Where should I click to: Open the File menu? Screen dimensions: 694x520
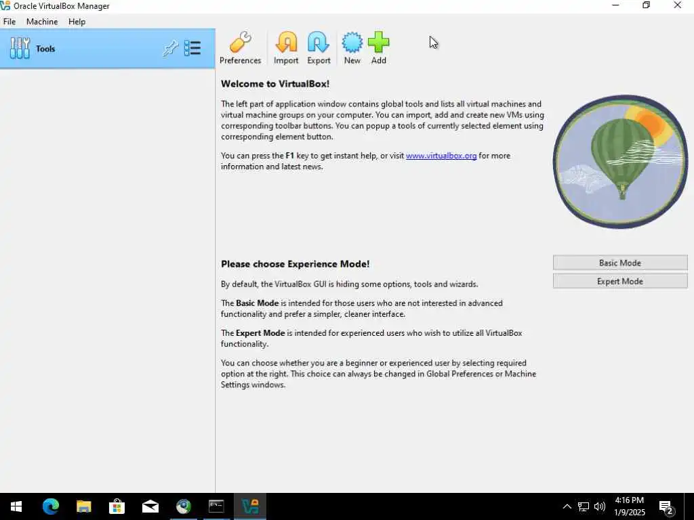(x=9, y=22)
